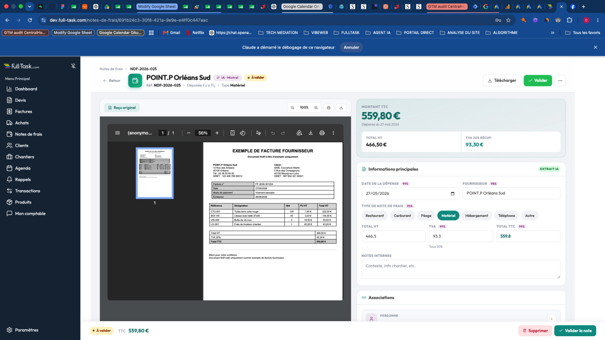Select Carburant expense type
Viewport: 605px width, 340px height.
click(402, 216)
